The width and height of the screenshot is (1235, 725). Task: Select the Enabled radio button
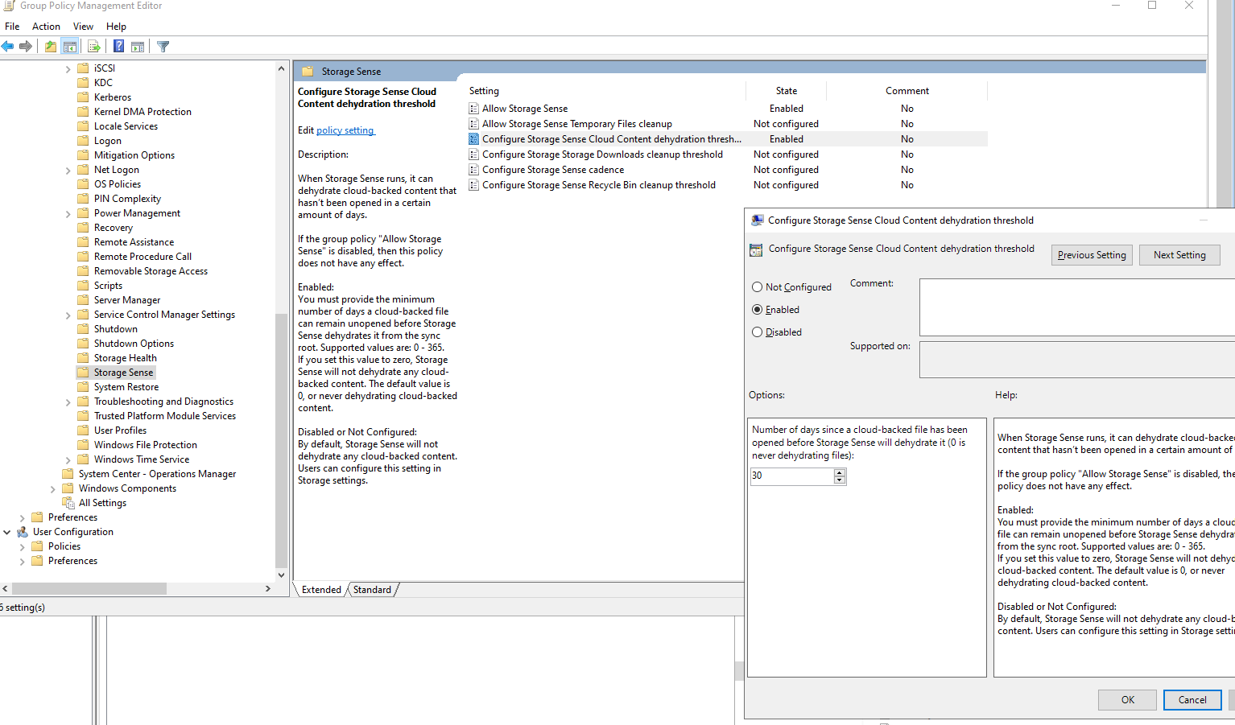coord(757,310)
